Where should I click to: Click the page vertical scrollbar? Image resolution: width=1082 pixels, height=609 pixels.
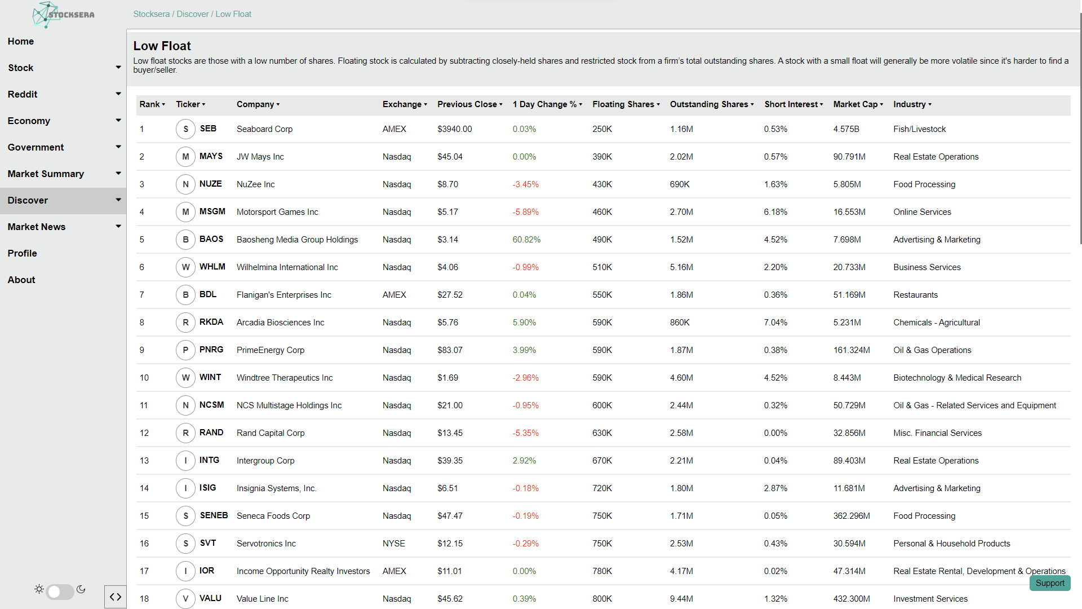pyautogui.click(x=1080, y=130)
